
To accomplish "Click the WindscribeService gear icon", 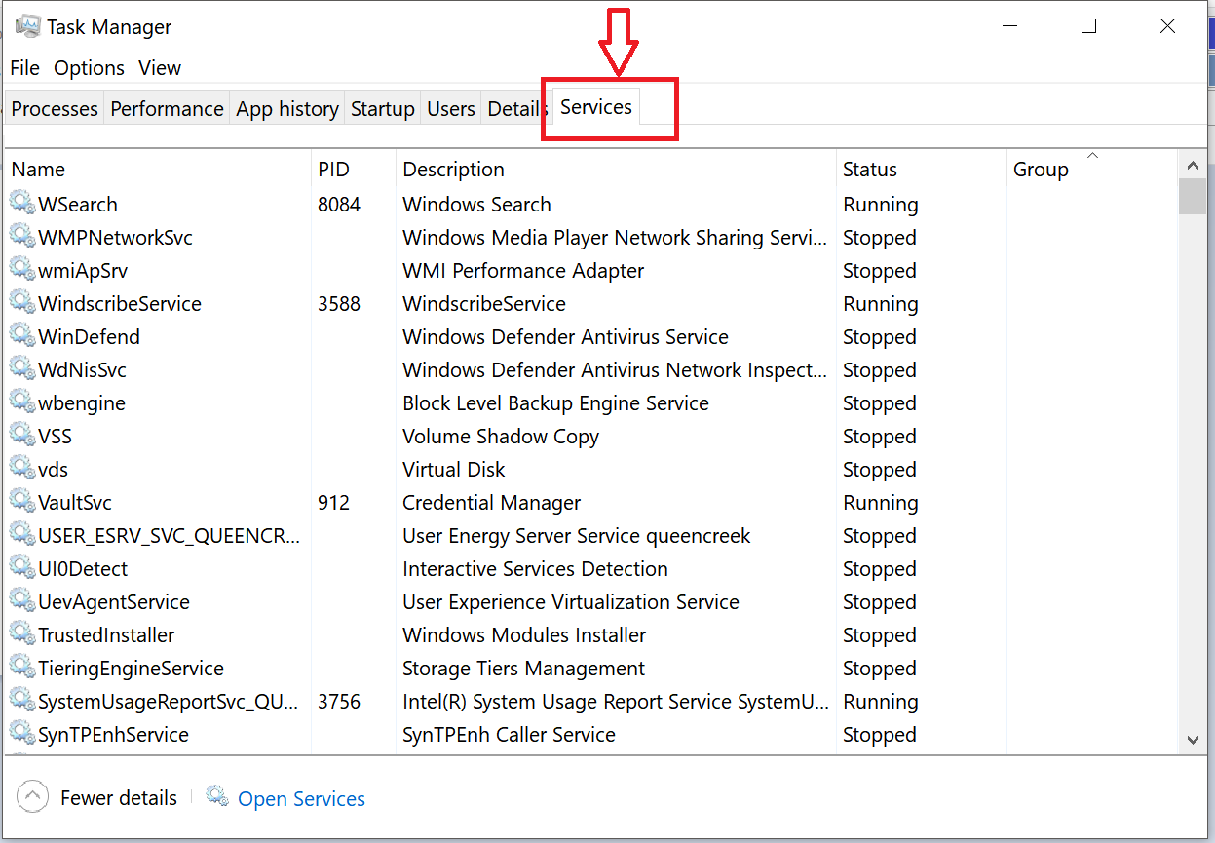I will tap(22, 303).
